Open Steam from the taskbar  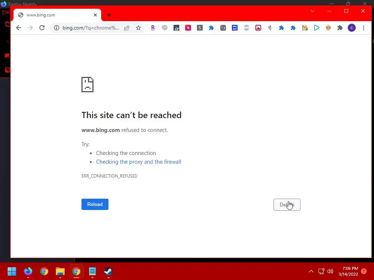108,271
